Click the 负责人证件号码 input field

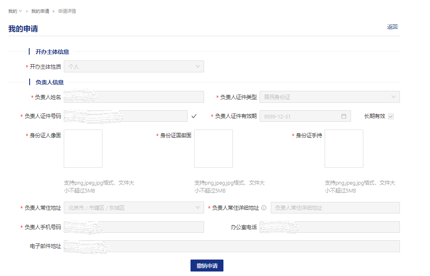126,116
